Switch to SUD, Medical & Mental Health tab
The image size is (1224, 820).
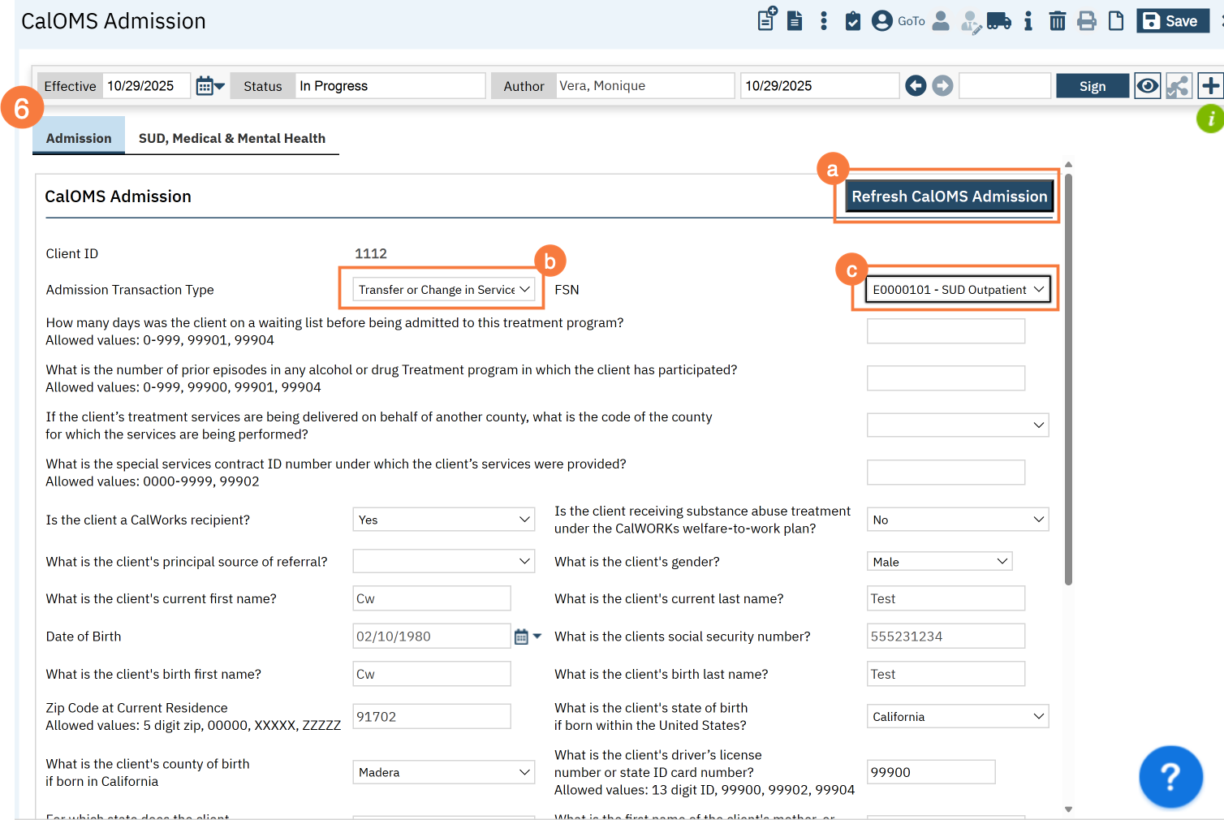231,138
